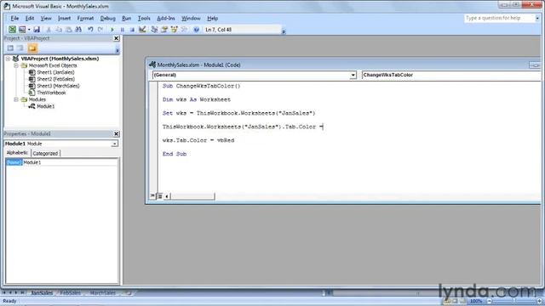Image resolution: width=545 pixels, height=306 pixels.
Task: Select Sheet2 (FebSales) in the project tree
Action: (55, 79)
